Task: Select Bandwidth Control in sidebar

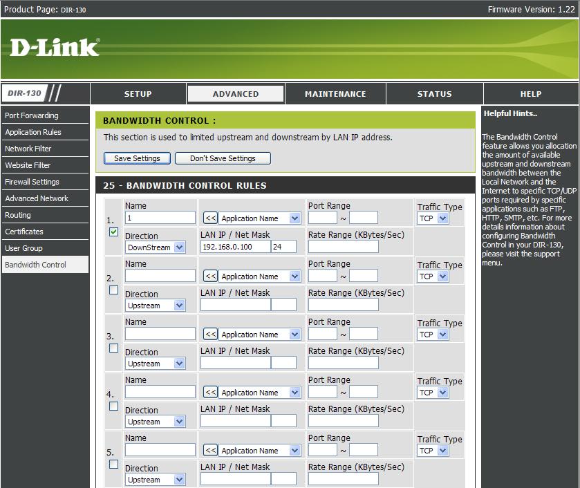Action: click(45, 265)
